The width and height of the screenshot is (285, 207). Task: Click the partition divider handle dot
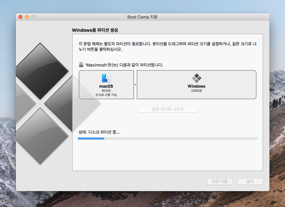[135, 85]
